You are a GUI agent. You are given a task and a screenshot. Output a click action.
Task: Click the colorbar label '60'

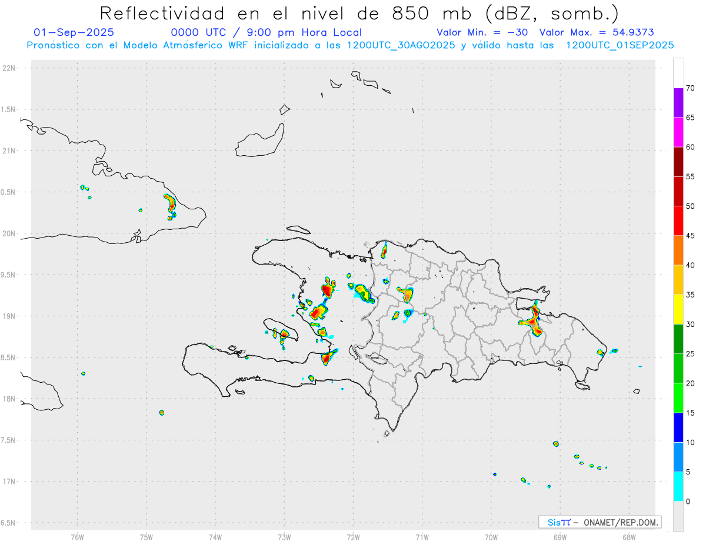[691, 147]
